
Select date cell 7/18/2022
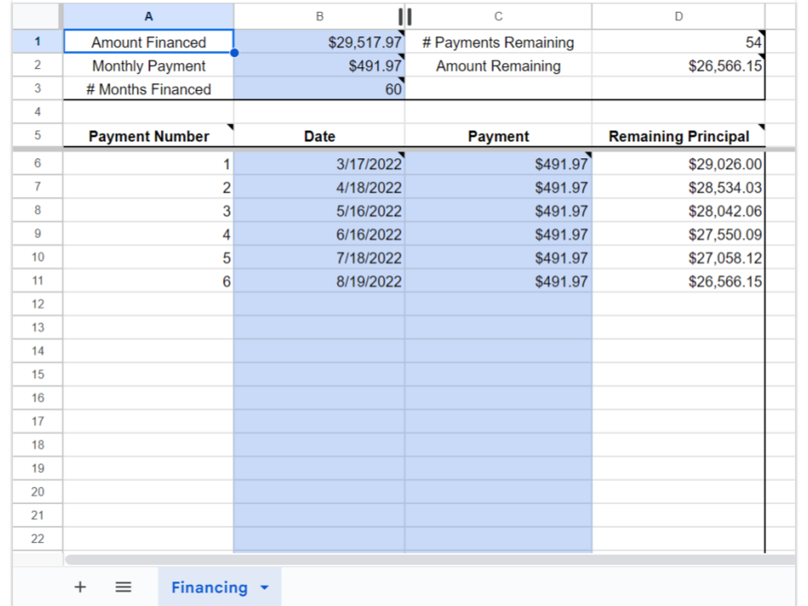(320, 258)
